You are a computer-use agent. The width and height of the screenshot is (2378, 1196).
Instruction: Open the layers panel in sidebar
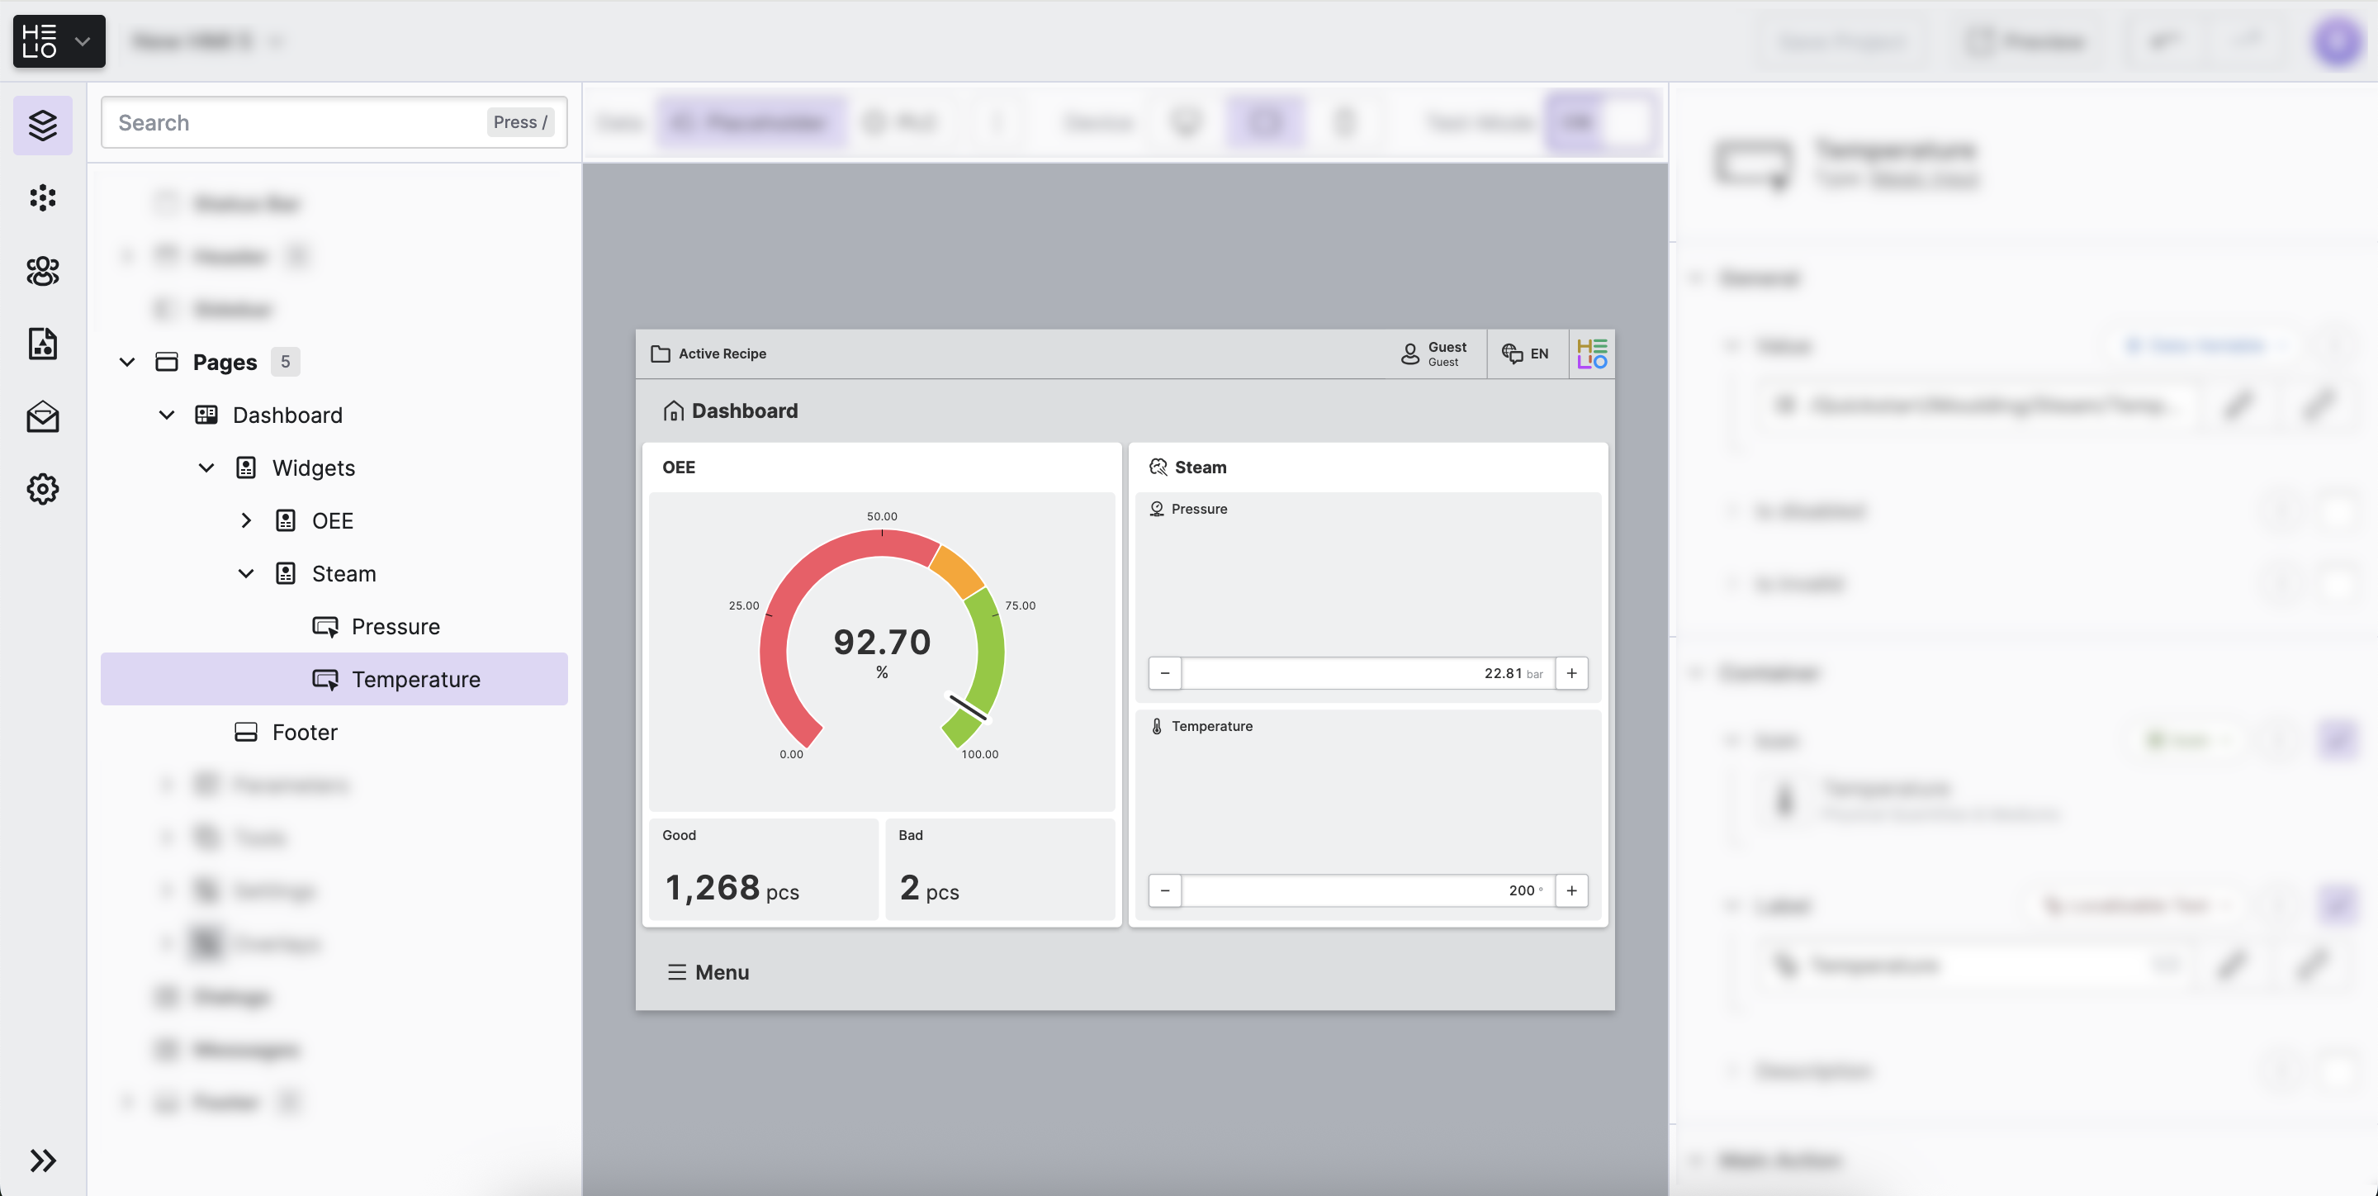click(x=42, y=125)
